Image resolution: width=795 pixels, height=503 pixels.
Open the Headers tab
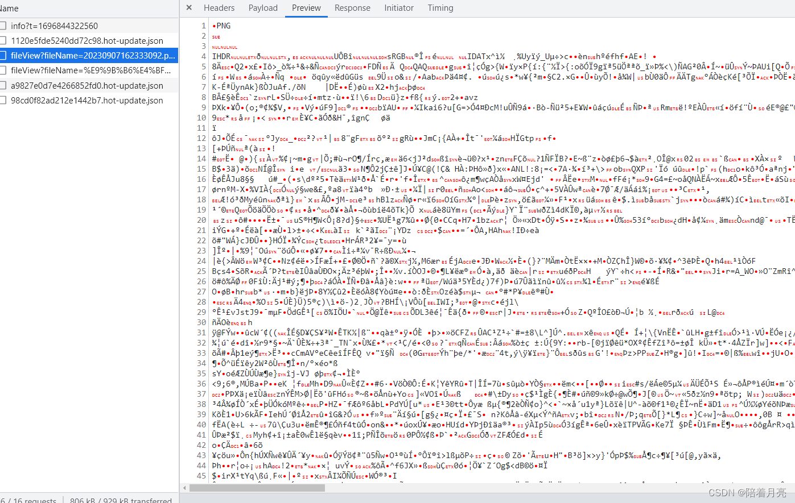pos(219,8)
